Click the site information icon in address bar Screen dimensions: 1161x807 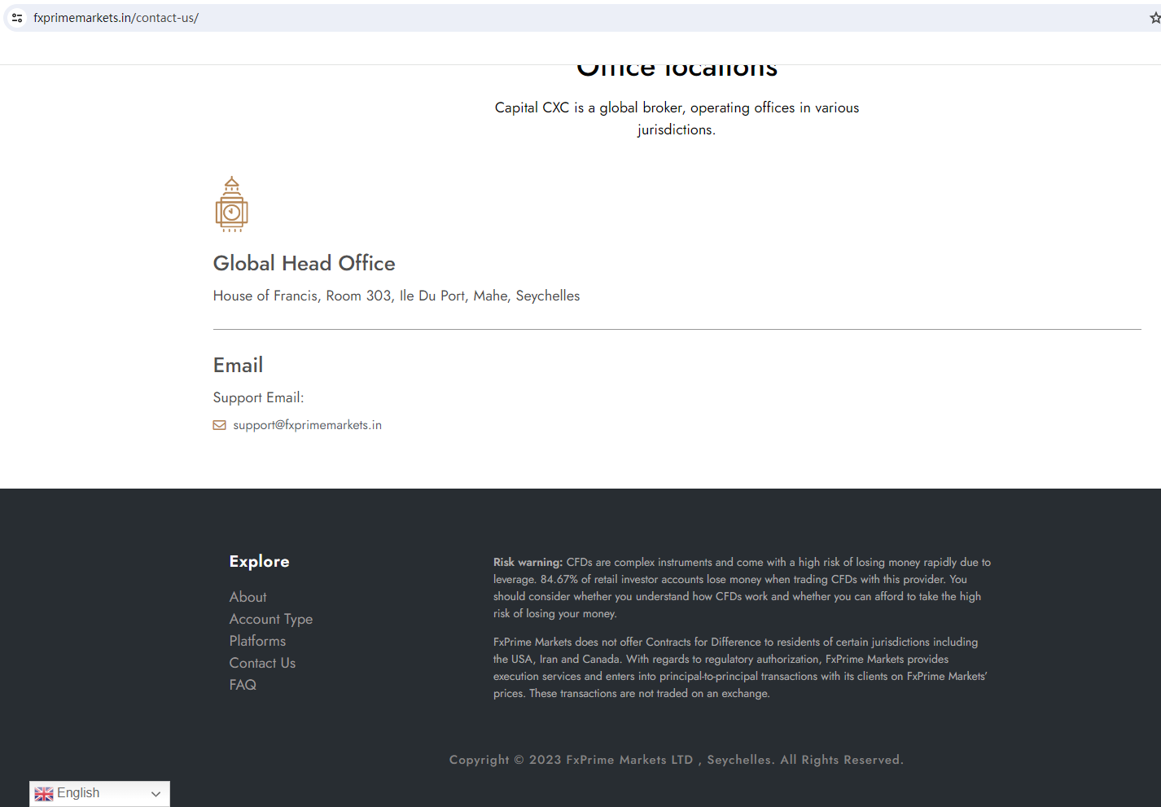17,18
